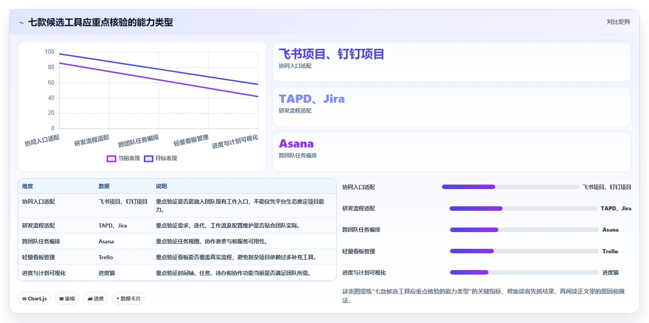This screenshot has height=323, width=649.
Task: Click the Trello label beside progress bar
Action: 610,251
